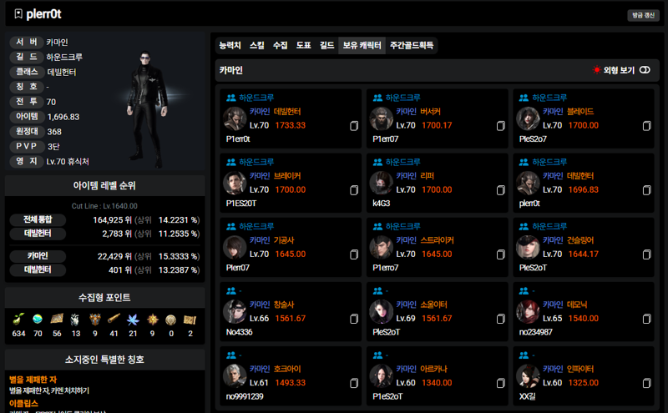
Task: Toggle the 외형 보기 appearance switch
Action: tap(645, 70)
